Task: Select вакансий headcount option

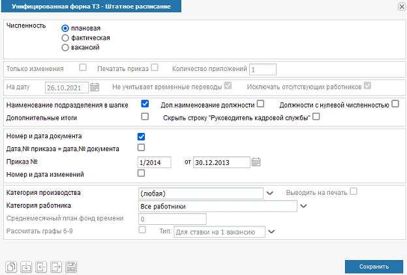Action: tap(65, 48)
